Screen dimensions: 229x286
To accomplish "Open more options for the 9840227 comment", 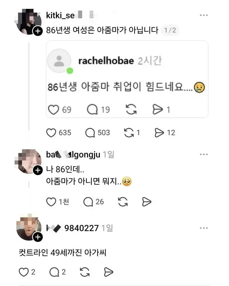I will pos(204,228).
